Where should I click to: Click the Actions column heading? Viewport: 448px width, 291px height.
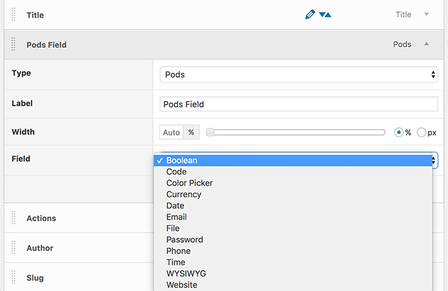[41, 218]
